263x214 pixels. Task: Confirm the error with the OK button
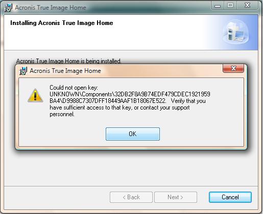133,134
